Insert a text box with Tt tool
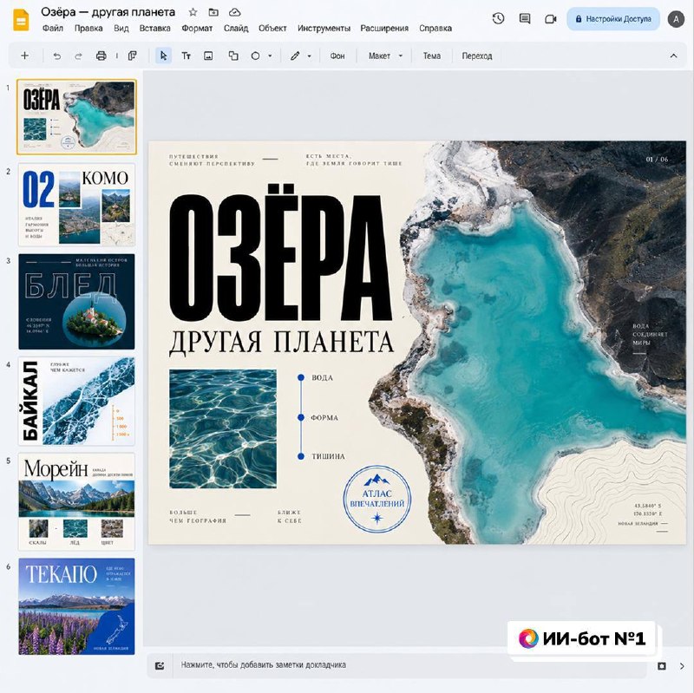Screen dimensions: 694x693 (186, 56)
